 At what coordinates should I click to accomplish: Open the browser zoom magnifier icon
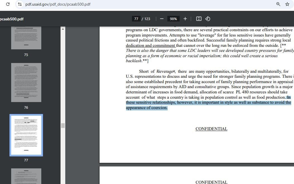tap(278, 4)
